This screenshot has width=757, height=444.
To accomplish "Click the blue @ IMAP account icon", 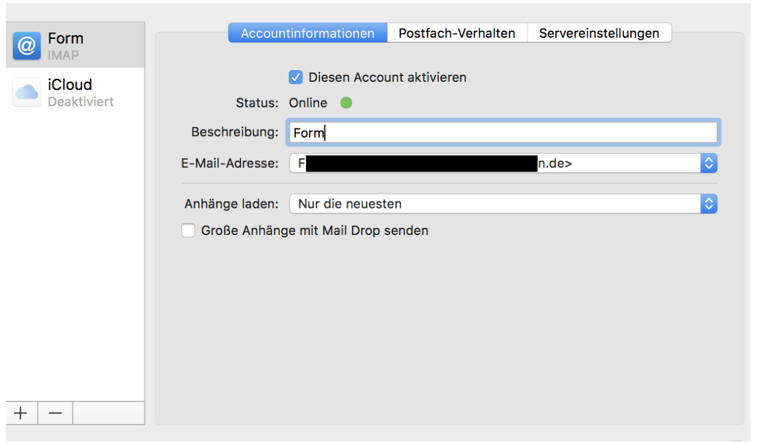I will pos(27,46).
